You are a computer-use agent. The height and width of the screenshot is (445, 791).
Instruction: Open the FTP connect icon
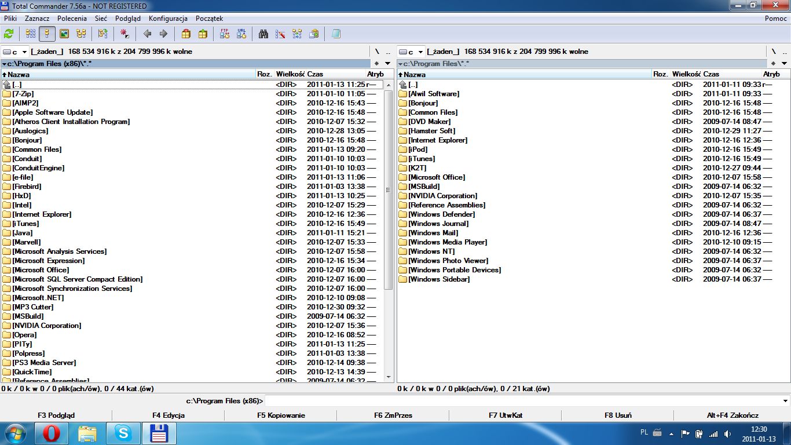(x=225, y=34)
